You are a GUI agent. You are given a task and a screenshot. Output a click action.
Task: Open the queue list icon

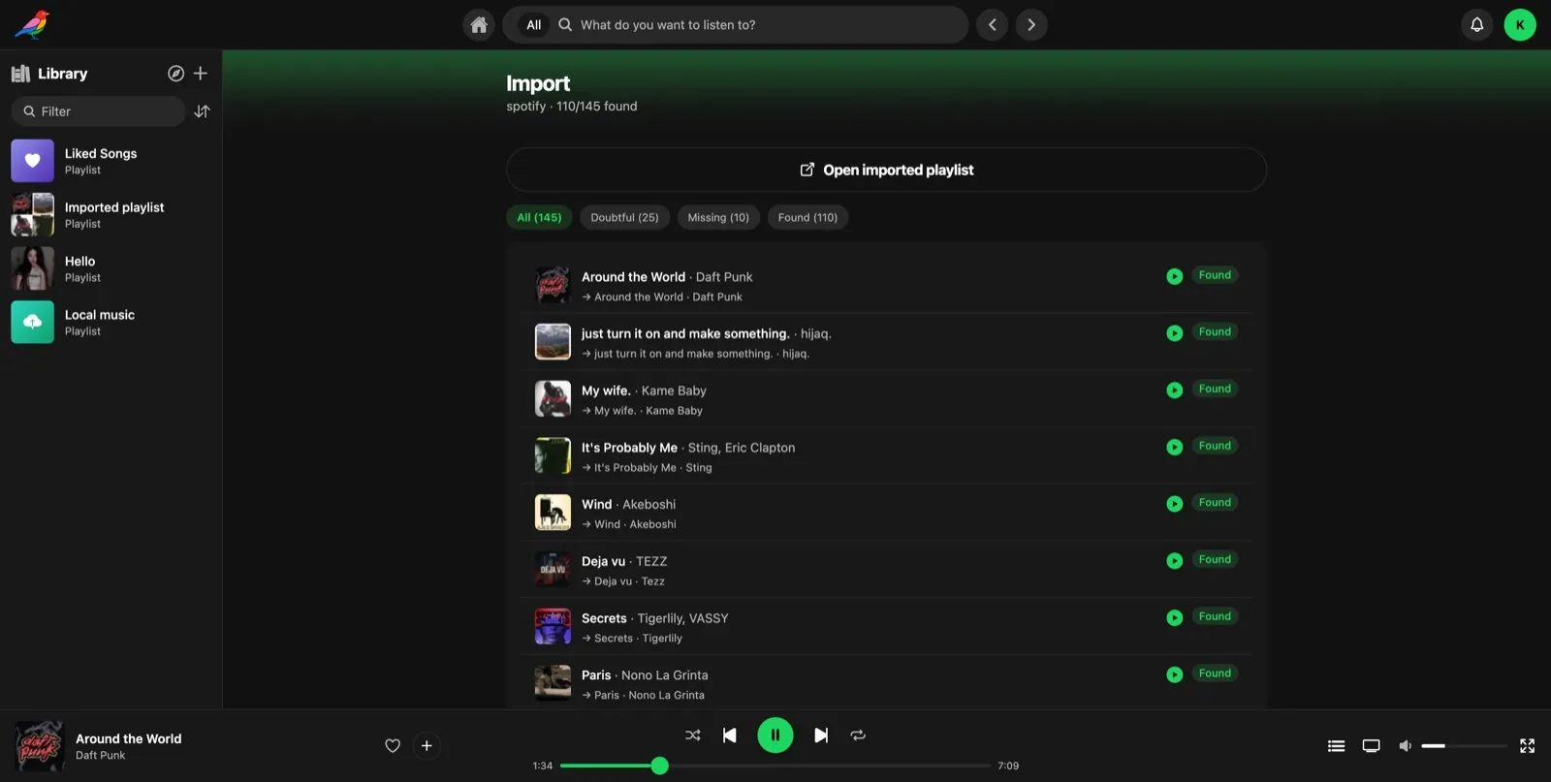pyautogui.click(x=1336, y=745)
